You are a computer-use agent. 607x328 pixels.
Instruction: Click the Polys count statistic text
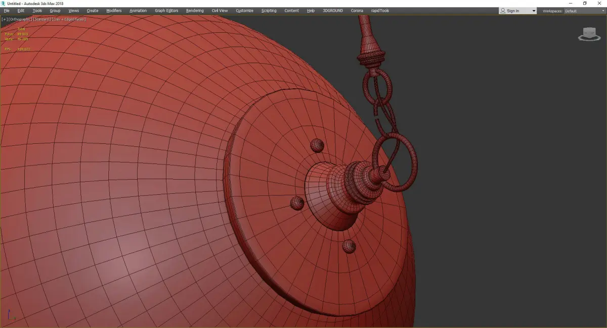[x=16, y=34]
